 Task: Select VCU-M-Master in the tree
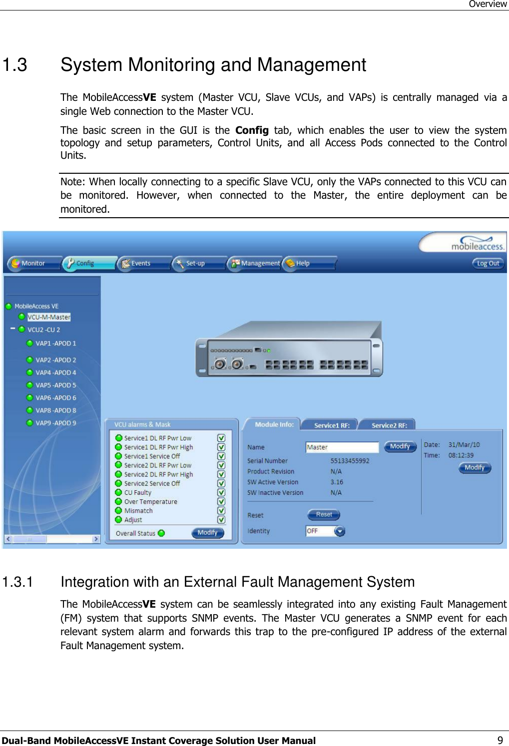pyautogui.click(x=49, y=317)
